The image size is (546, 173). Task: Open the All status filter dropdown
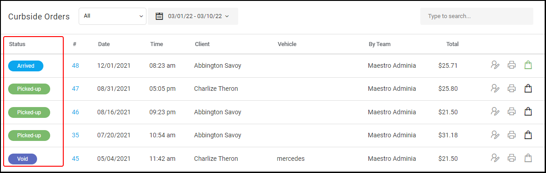(x=113, y=16)
